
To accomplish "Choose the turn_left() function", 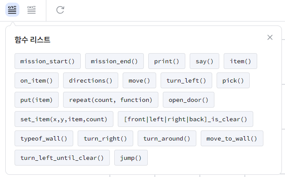I will [x=186, y=80].
